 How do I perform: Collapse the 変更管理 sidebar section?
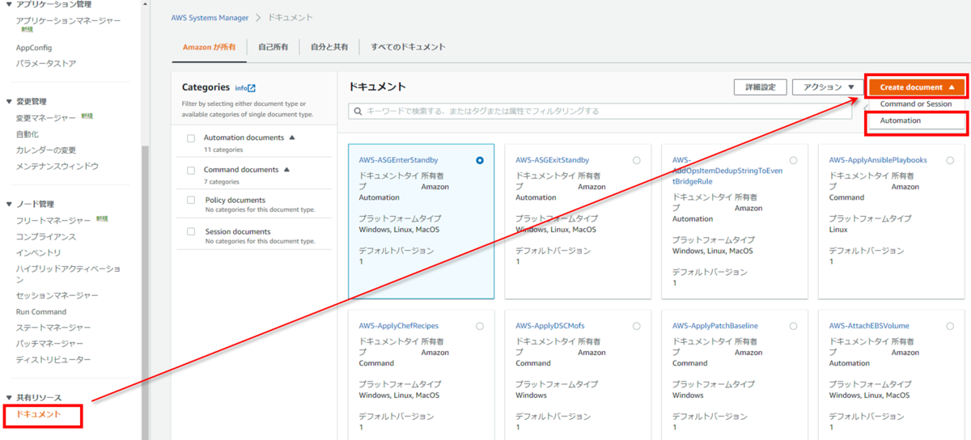[x=9, y=102]
